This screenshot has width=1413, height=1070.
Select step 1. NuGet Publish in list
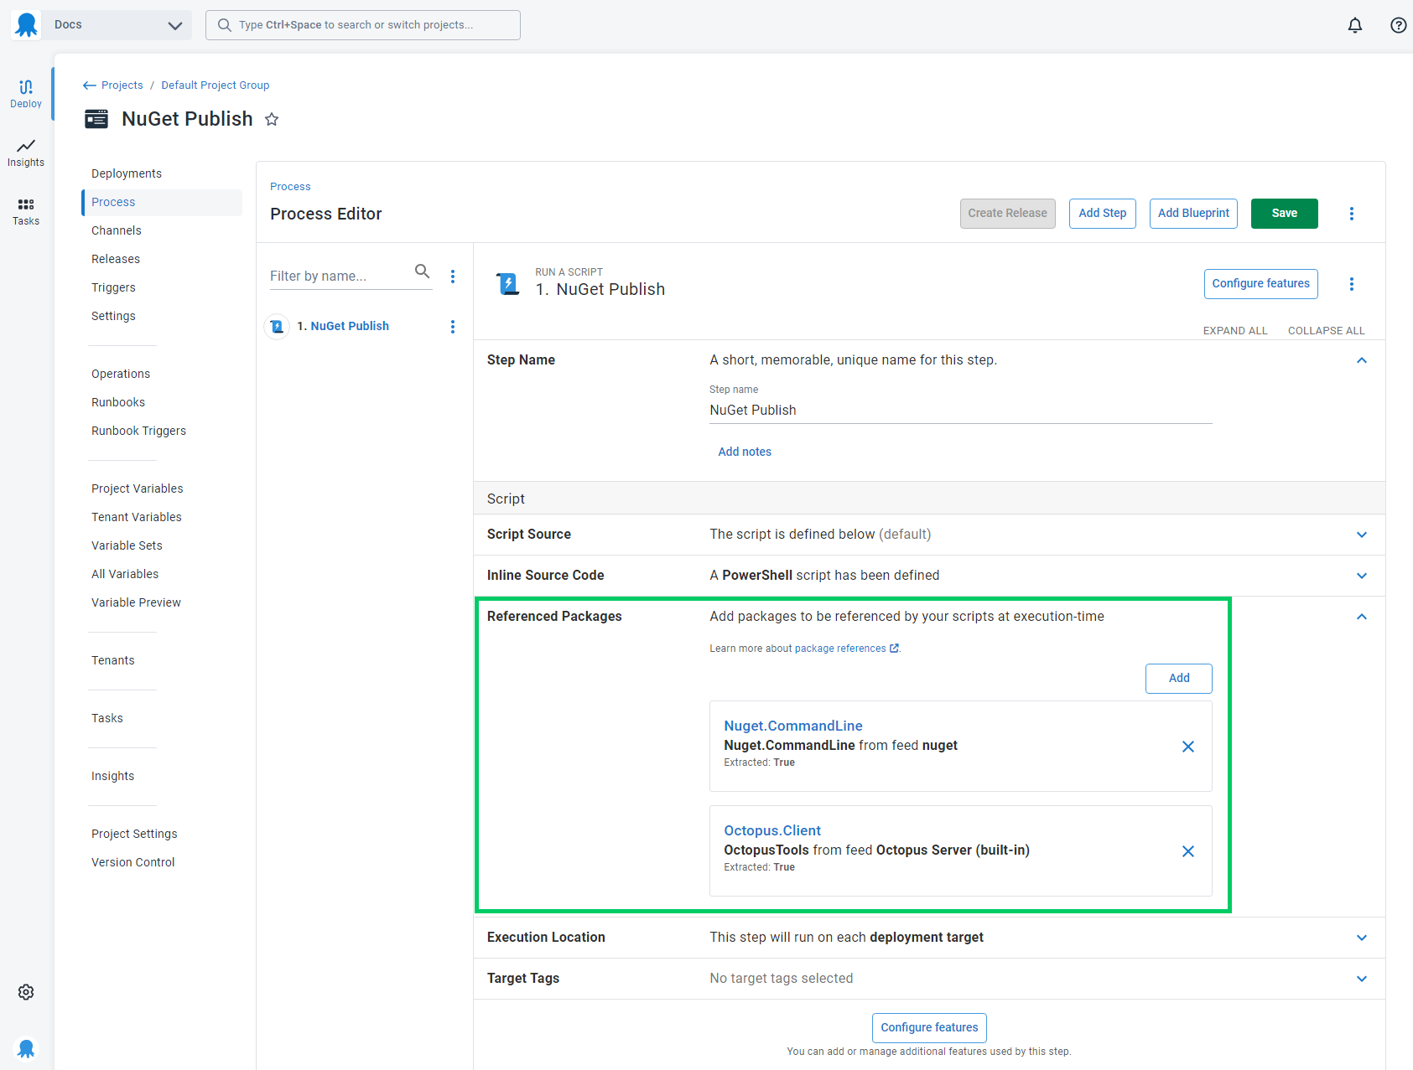pyautogui.click(x=343, y=327)
